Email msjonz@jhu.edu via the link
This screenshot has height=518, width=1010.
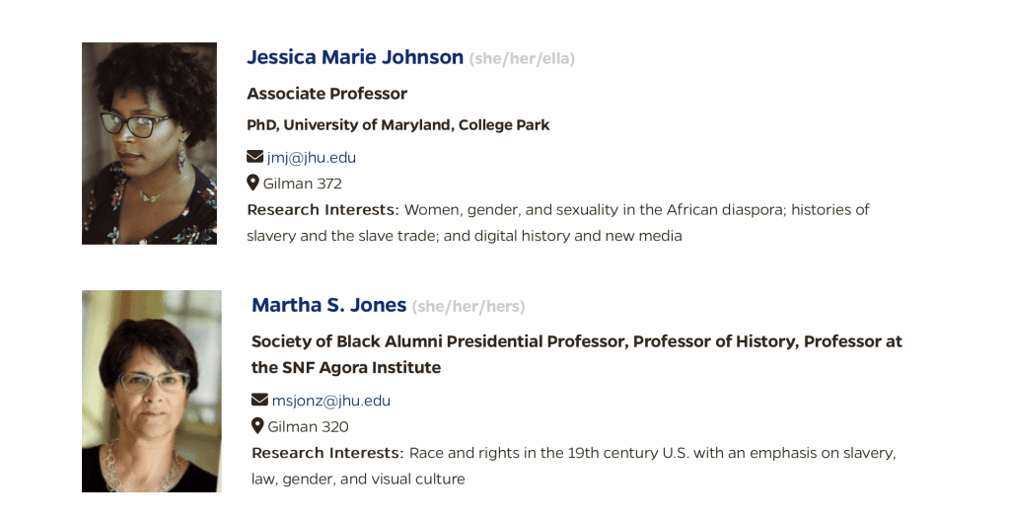coord(331,401)
